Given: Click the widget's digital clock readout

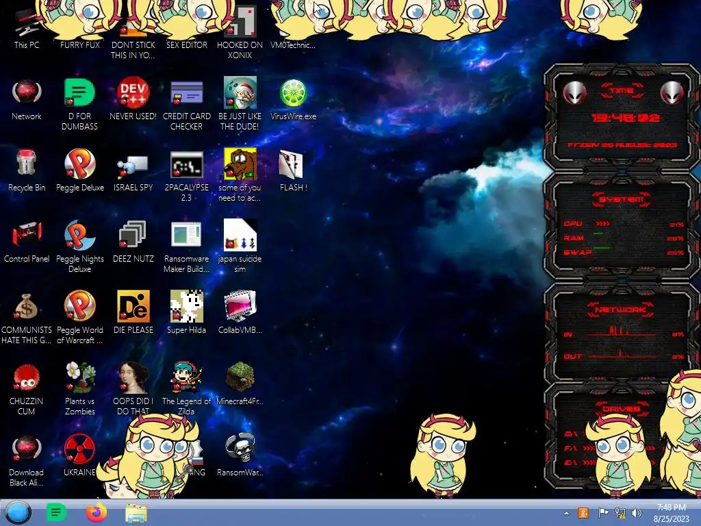Looking at the screenshot, I should (625, 118).
